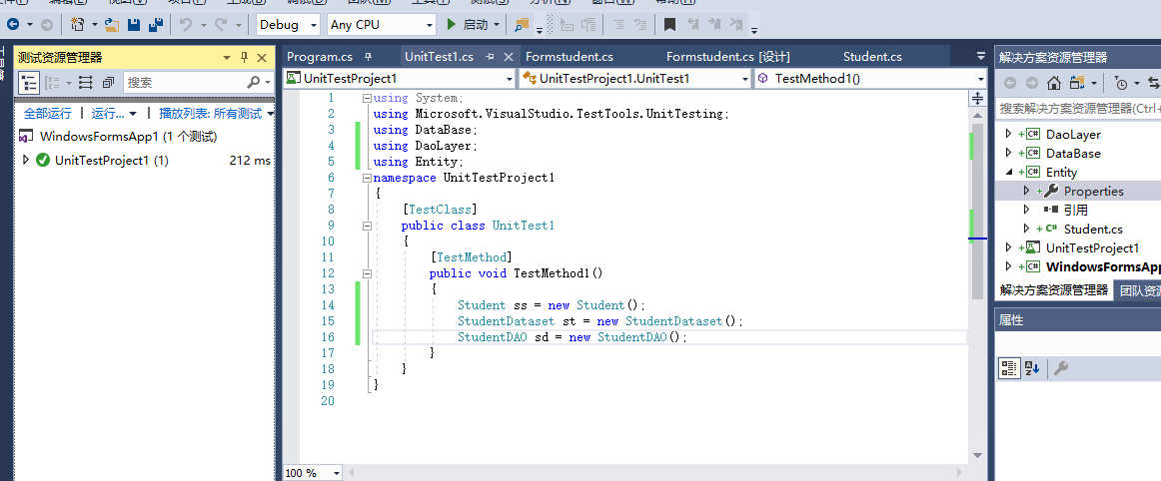
Task: Switch to the Formstudent.cs design tab
Action: [727, 57]
